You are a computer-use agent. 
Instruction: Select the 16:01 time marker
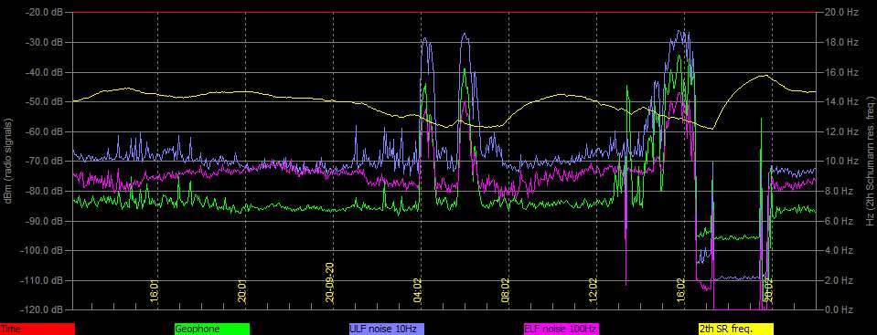tap(155, 291)
